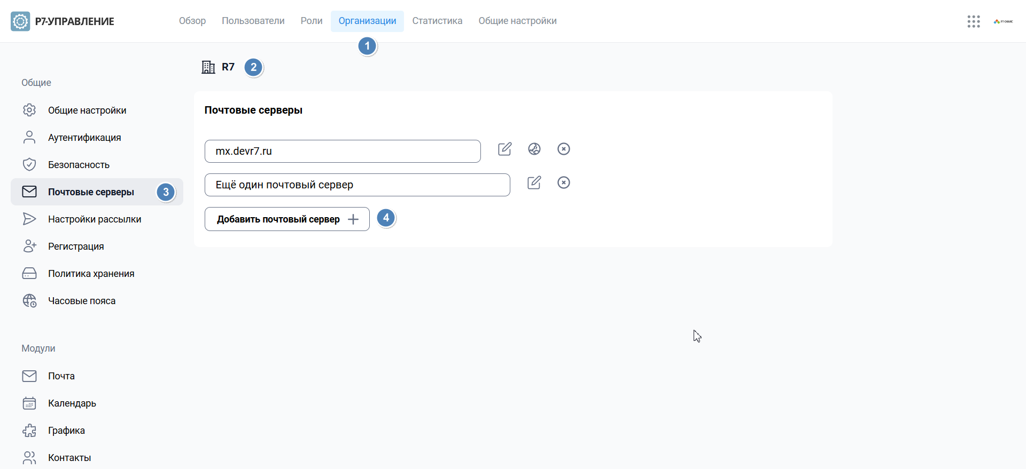Click the mx.devr7.ru server name field
Screen dimensions: 1026x469
[x=343, y=152]
